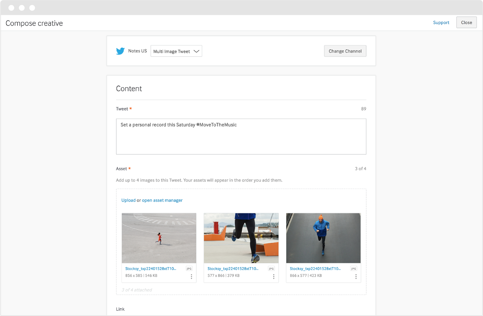The image size is (483, 316).
Task: Focus the Tweet text field
Action: click(x=241, y=136)
